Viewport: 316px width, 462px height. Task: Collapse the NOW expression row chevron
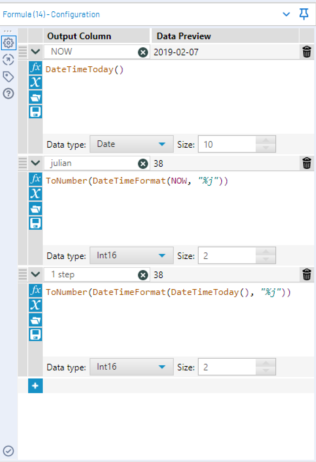(x=35, y=52)
